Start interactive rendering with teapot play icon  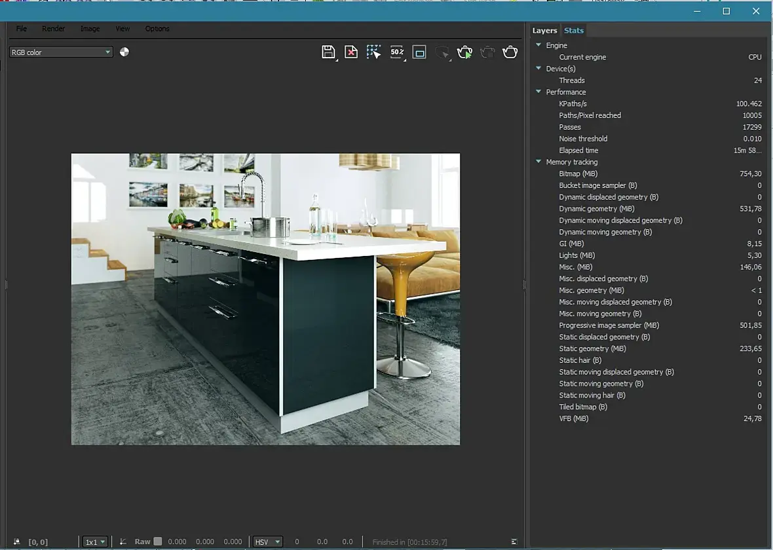464,52
